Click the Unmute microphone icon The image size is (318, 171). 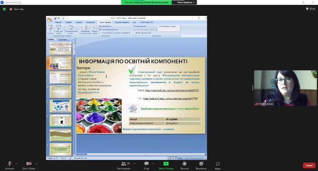[9, 164]
